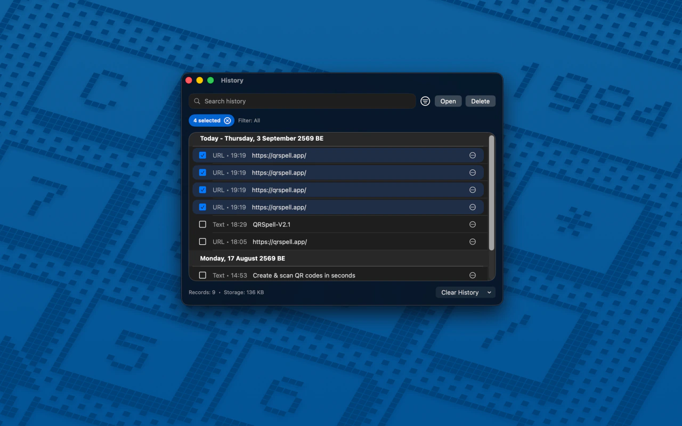Image resolution: width=682 pixels, height=426 pixels.
Task: Maximize the History window with green button
Action: click(x=210, y=80)
